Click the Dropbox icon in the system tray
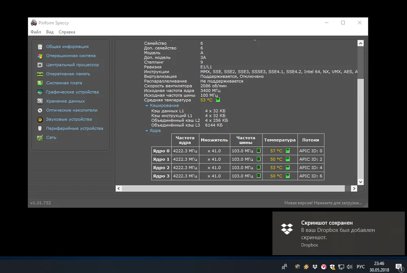This screenshot has width=407, height=273. [315, 267]
